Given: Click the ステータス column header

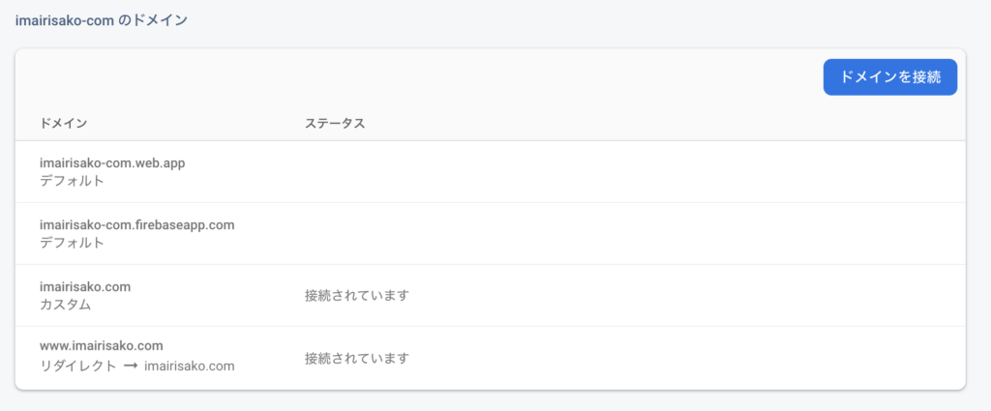Looking at the screenshot, I should coord(335,123).
